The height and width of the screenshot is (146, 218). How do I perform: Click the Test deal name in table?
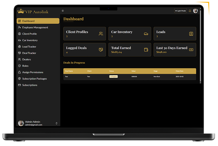pyautogui.click(x=67, y=77)
